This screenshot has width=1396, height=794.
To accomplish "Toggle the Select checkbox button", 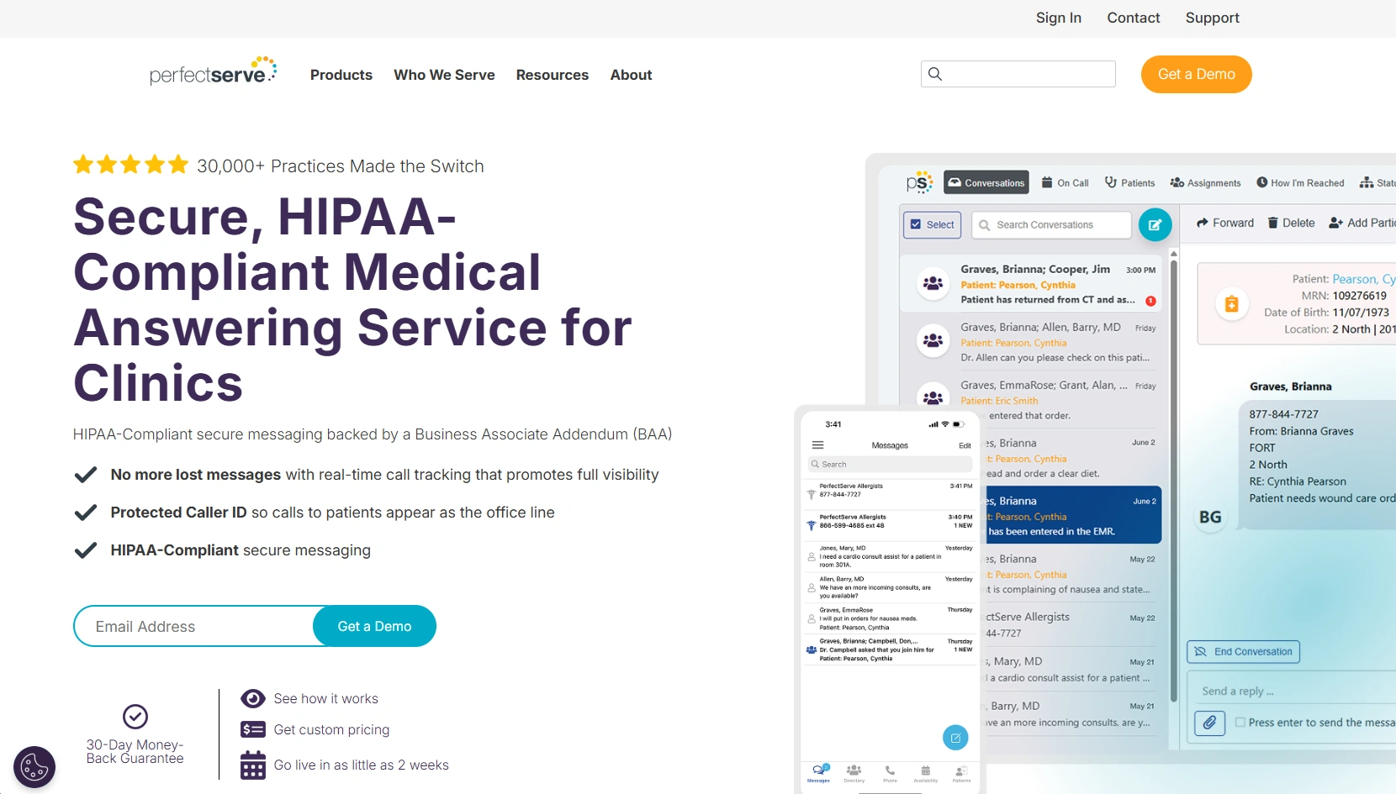I will pos(933,224).
